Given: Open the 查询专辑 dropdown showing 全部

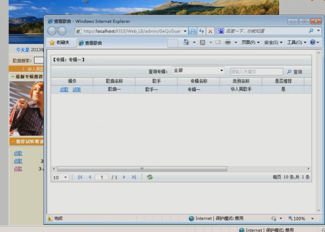Looking at the screenshot, I should click(x=198, y=70).
